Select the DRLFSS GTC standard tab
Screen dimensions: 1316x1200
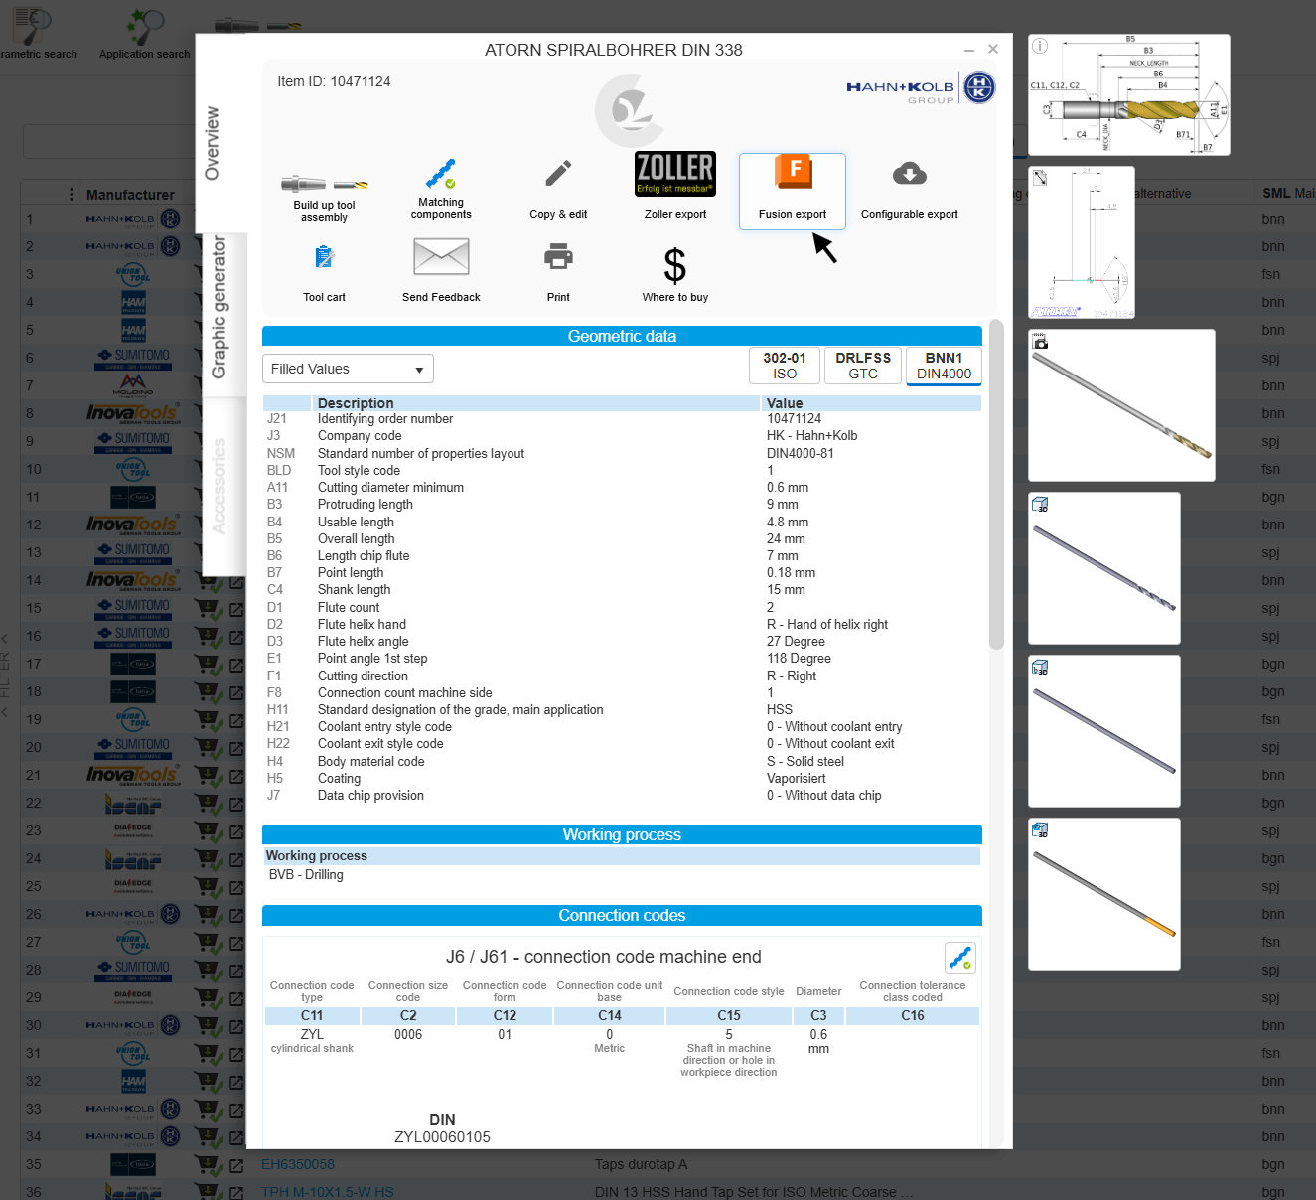click(x=863, y=366)
